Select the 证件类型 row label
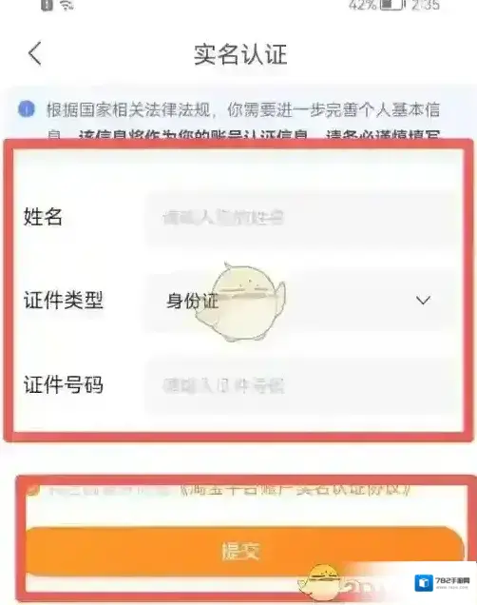This screenshot has width=477, height=605. (x=64, y=301)
